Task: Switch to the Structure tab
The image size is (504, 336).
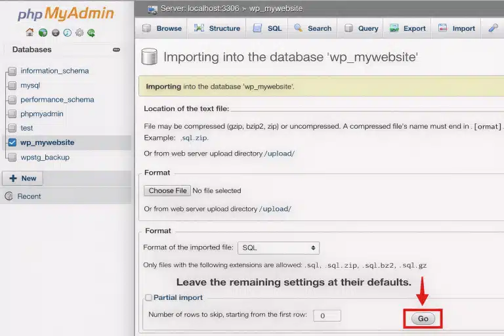Action: 217,28
